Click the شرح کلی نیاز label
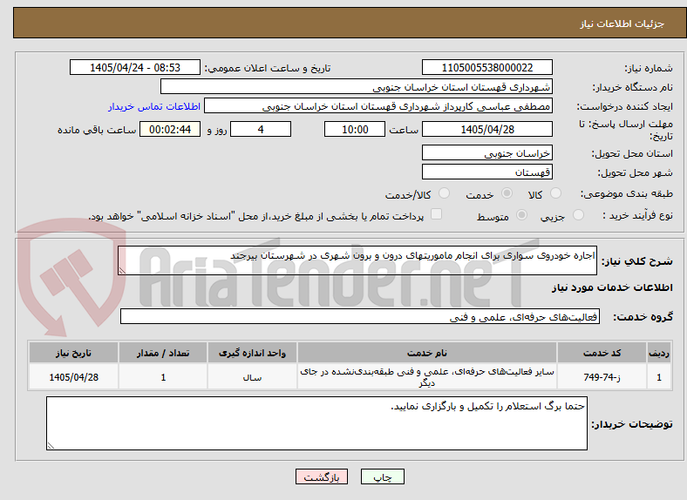687x500 pixels. pyautogui.click(x=636, y=261)
